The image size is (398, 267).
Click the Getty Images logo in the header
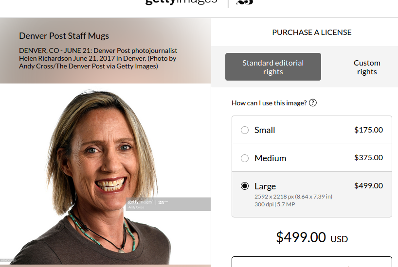click(x=181, y=2)
